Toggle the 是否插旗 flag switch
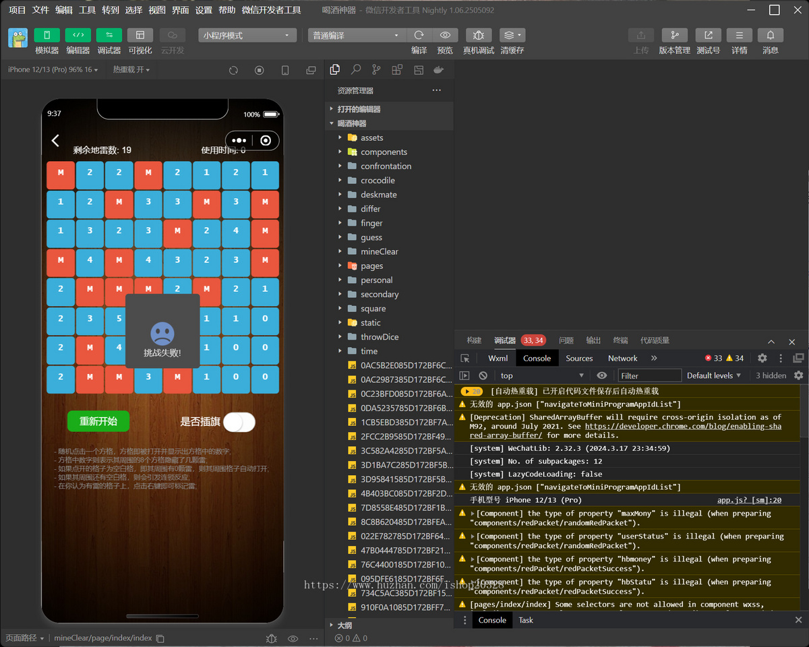Screen dimensions: 809x647 239,422
